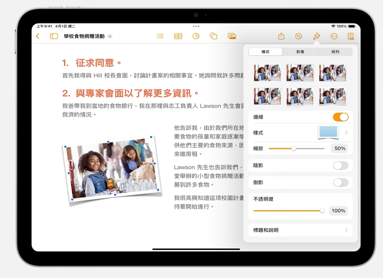
Task: Insert a list with the list icon
Action: pyautogui.click(x=160, y=36)
